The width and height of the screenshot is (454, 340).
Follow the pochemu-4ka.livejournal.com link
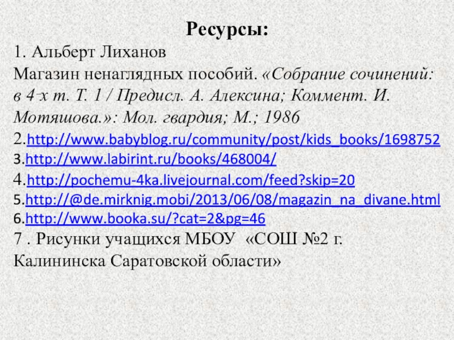(191, 180)
